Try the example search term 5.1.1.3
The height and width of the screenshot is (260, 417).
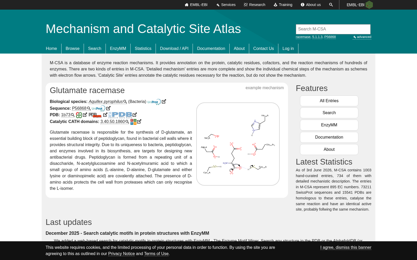point(317,37)
